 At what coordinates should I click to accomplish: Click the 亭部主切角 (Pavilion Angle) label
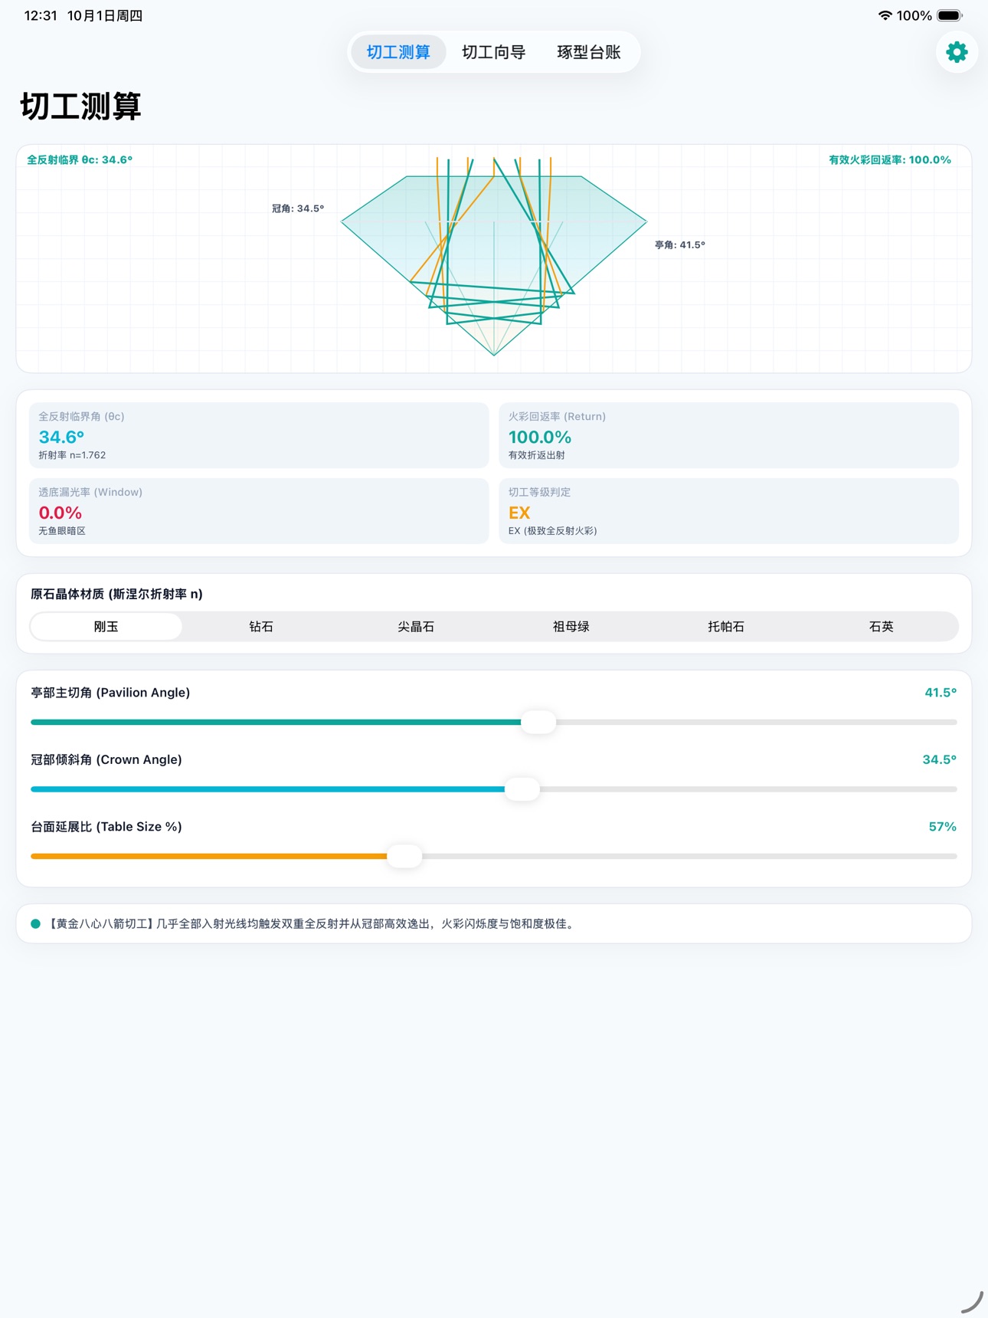(110, 693)
